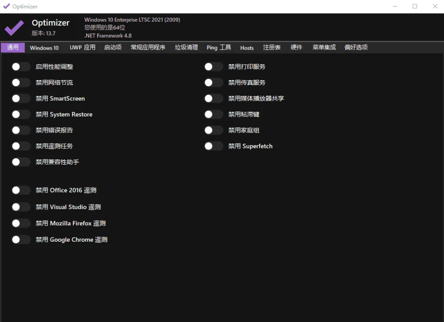Enable disable Office 2016 telemetry switch
Viewport: 444px width, 322px height.
(20, 190)
